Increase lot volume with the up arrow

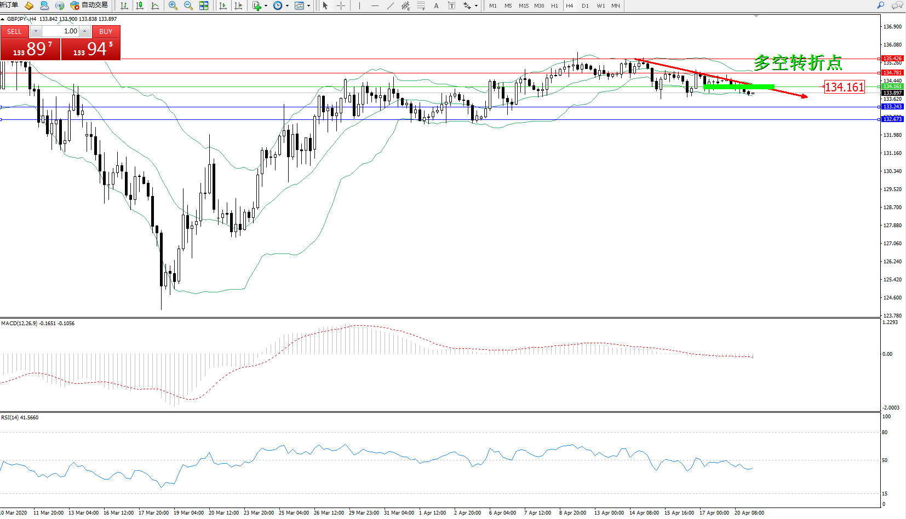(x=85, y=31)
